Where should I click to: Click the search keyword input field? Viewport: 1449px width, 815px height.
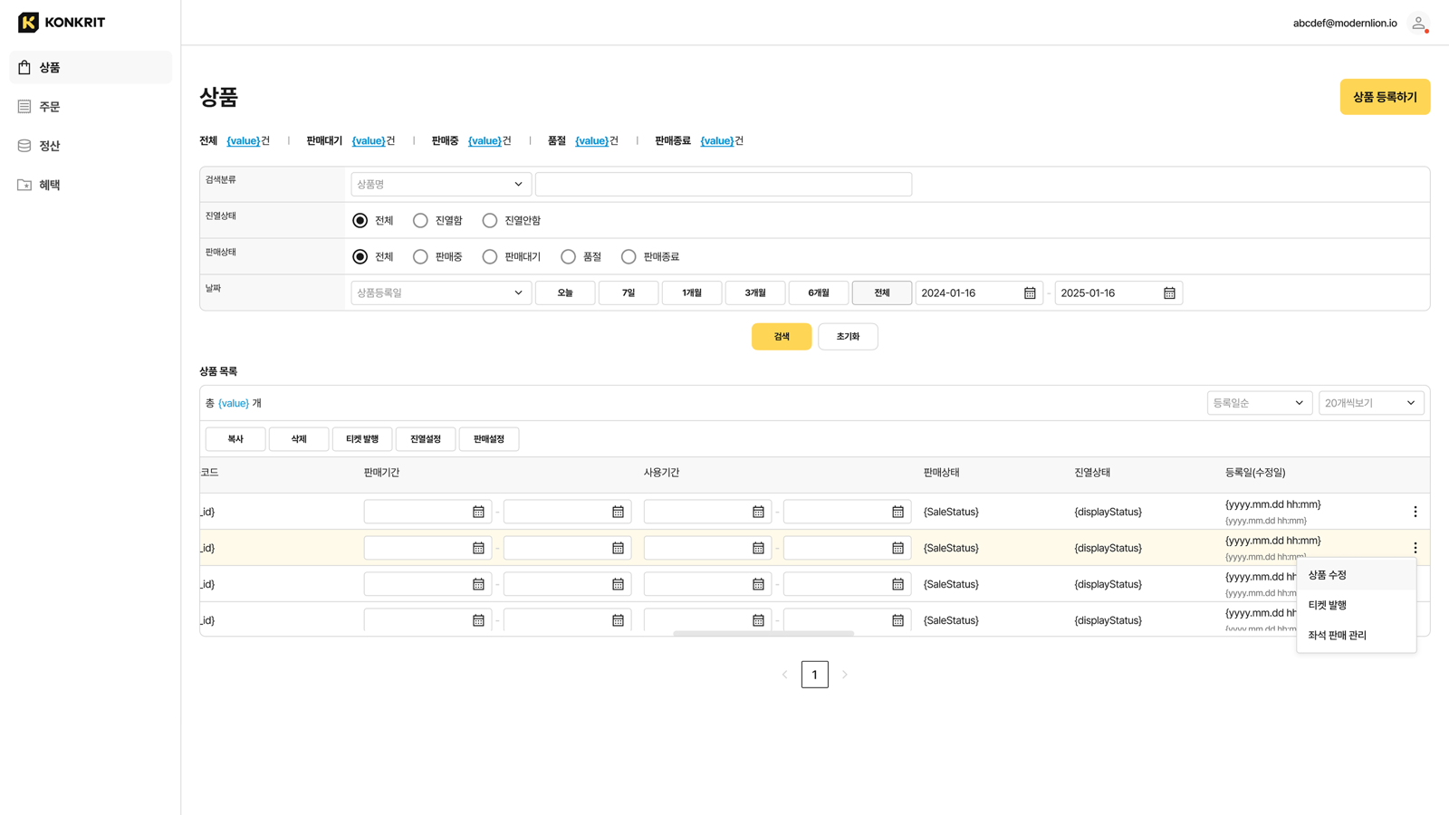point(724,184)
